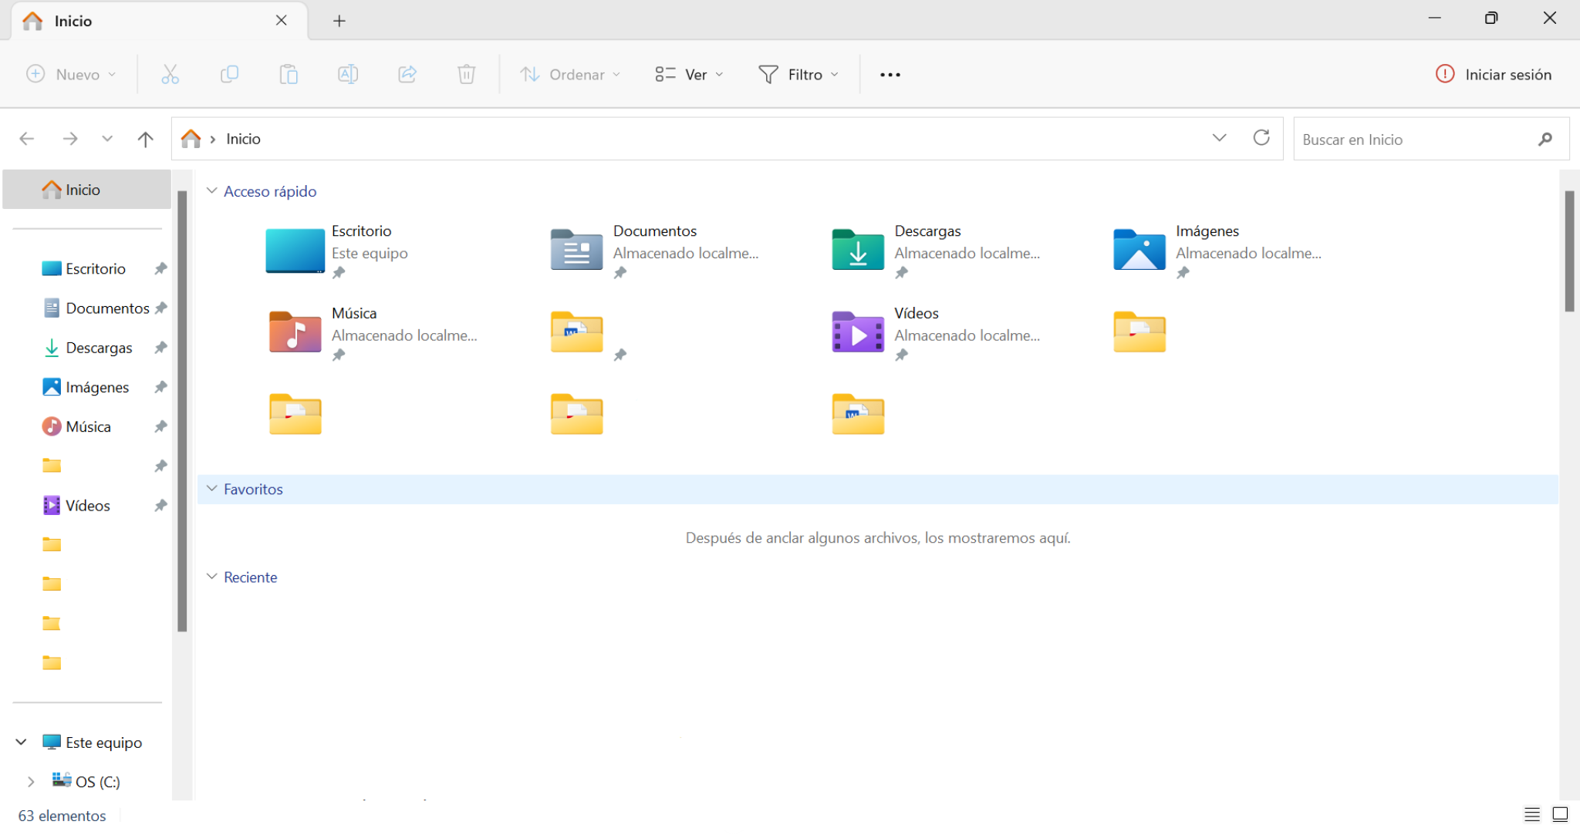Open the Descargas folder from quick access
1580x835 pixels.
927,231
